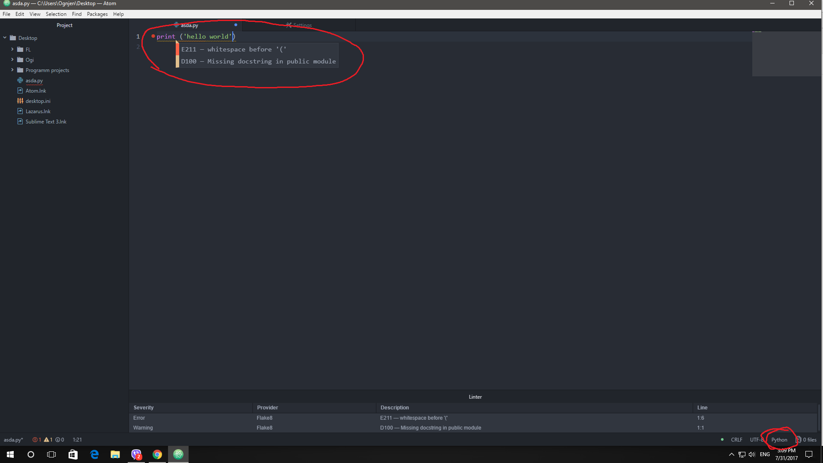Click the E211 error row in Linter panel

pyautogui.click(x=413, y=418)
